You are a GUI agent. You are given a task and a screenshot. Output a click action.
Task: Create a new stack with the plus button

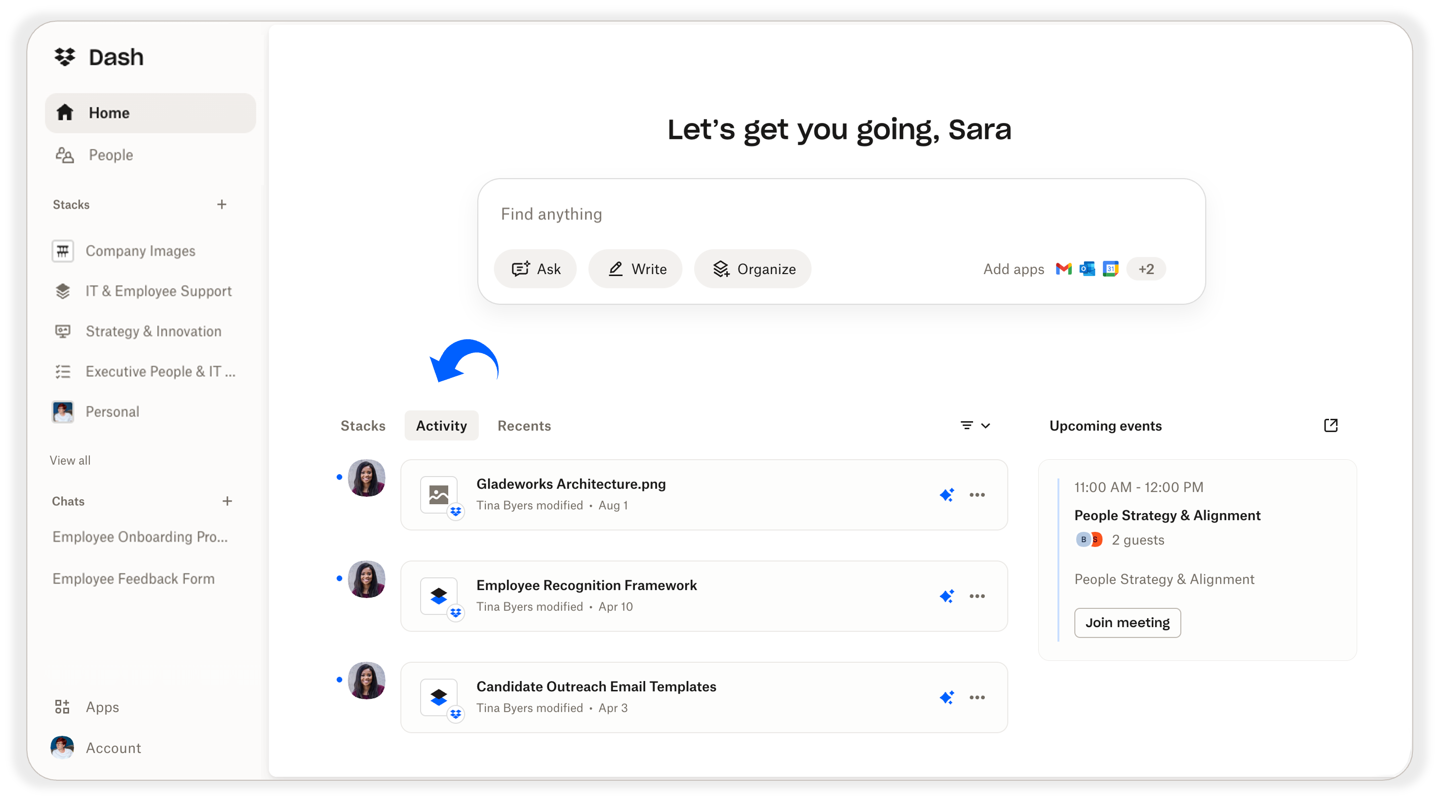pyautogui.click(x=222, y=204)
